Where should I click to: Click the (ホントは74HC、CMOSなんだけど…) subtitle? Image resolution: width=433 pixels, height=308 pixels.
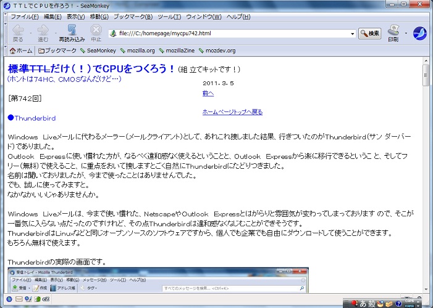(64, 79)
